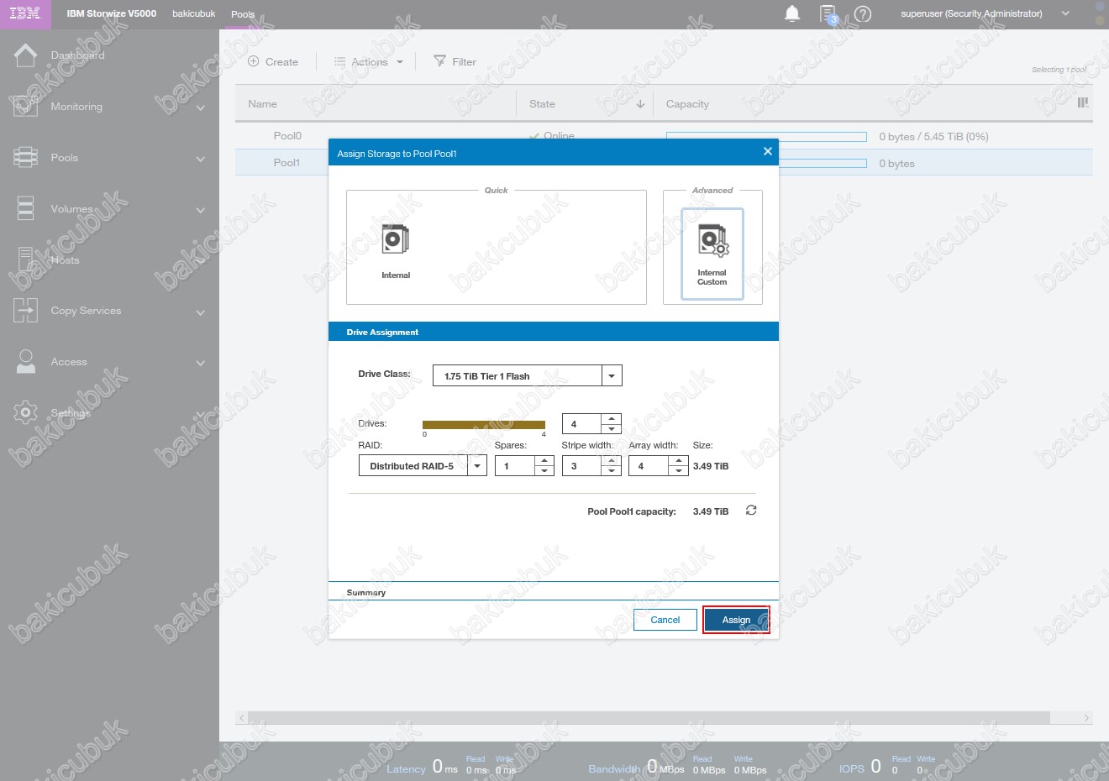This screenshot has width=1109, height=781.
Task: Expand the Copy Services menu chevron
Action: [201, 312]
